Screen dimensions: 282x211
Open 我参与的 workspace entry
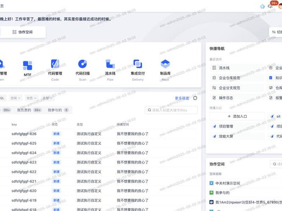[222, 193]
